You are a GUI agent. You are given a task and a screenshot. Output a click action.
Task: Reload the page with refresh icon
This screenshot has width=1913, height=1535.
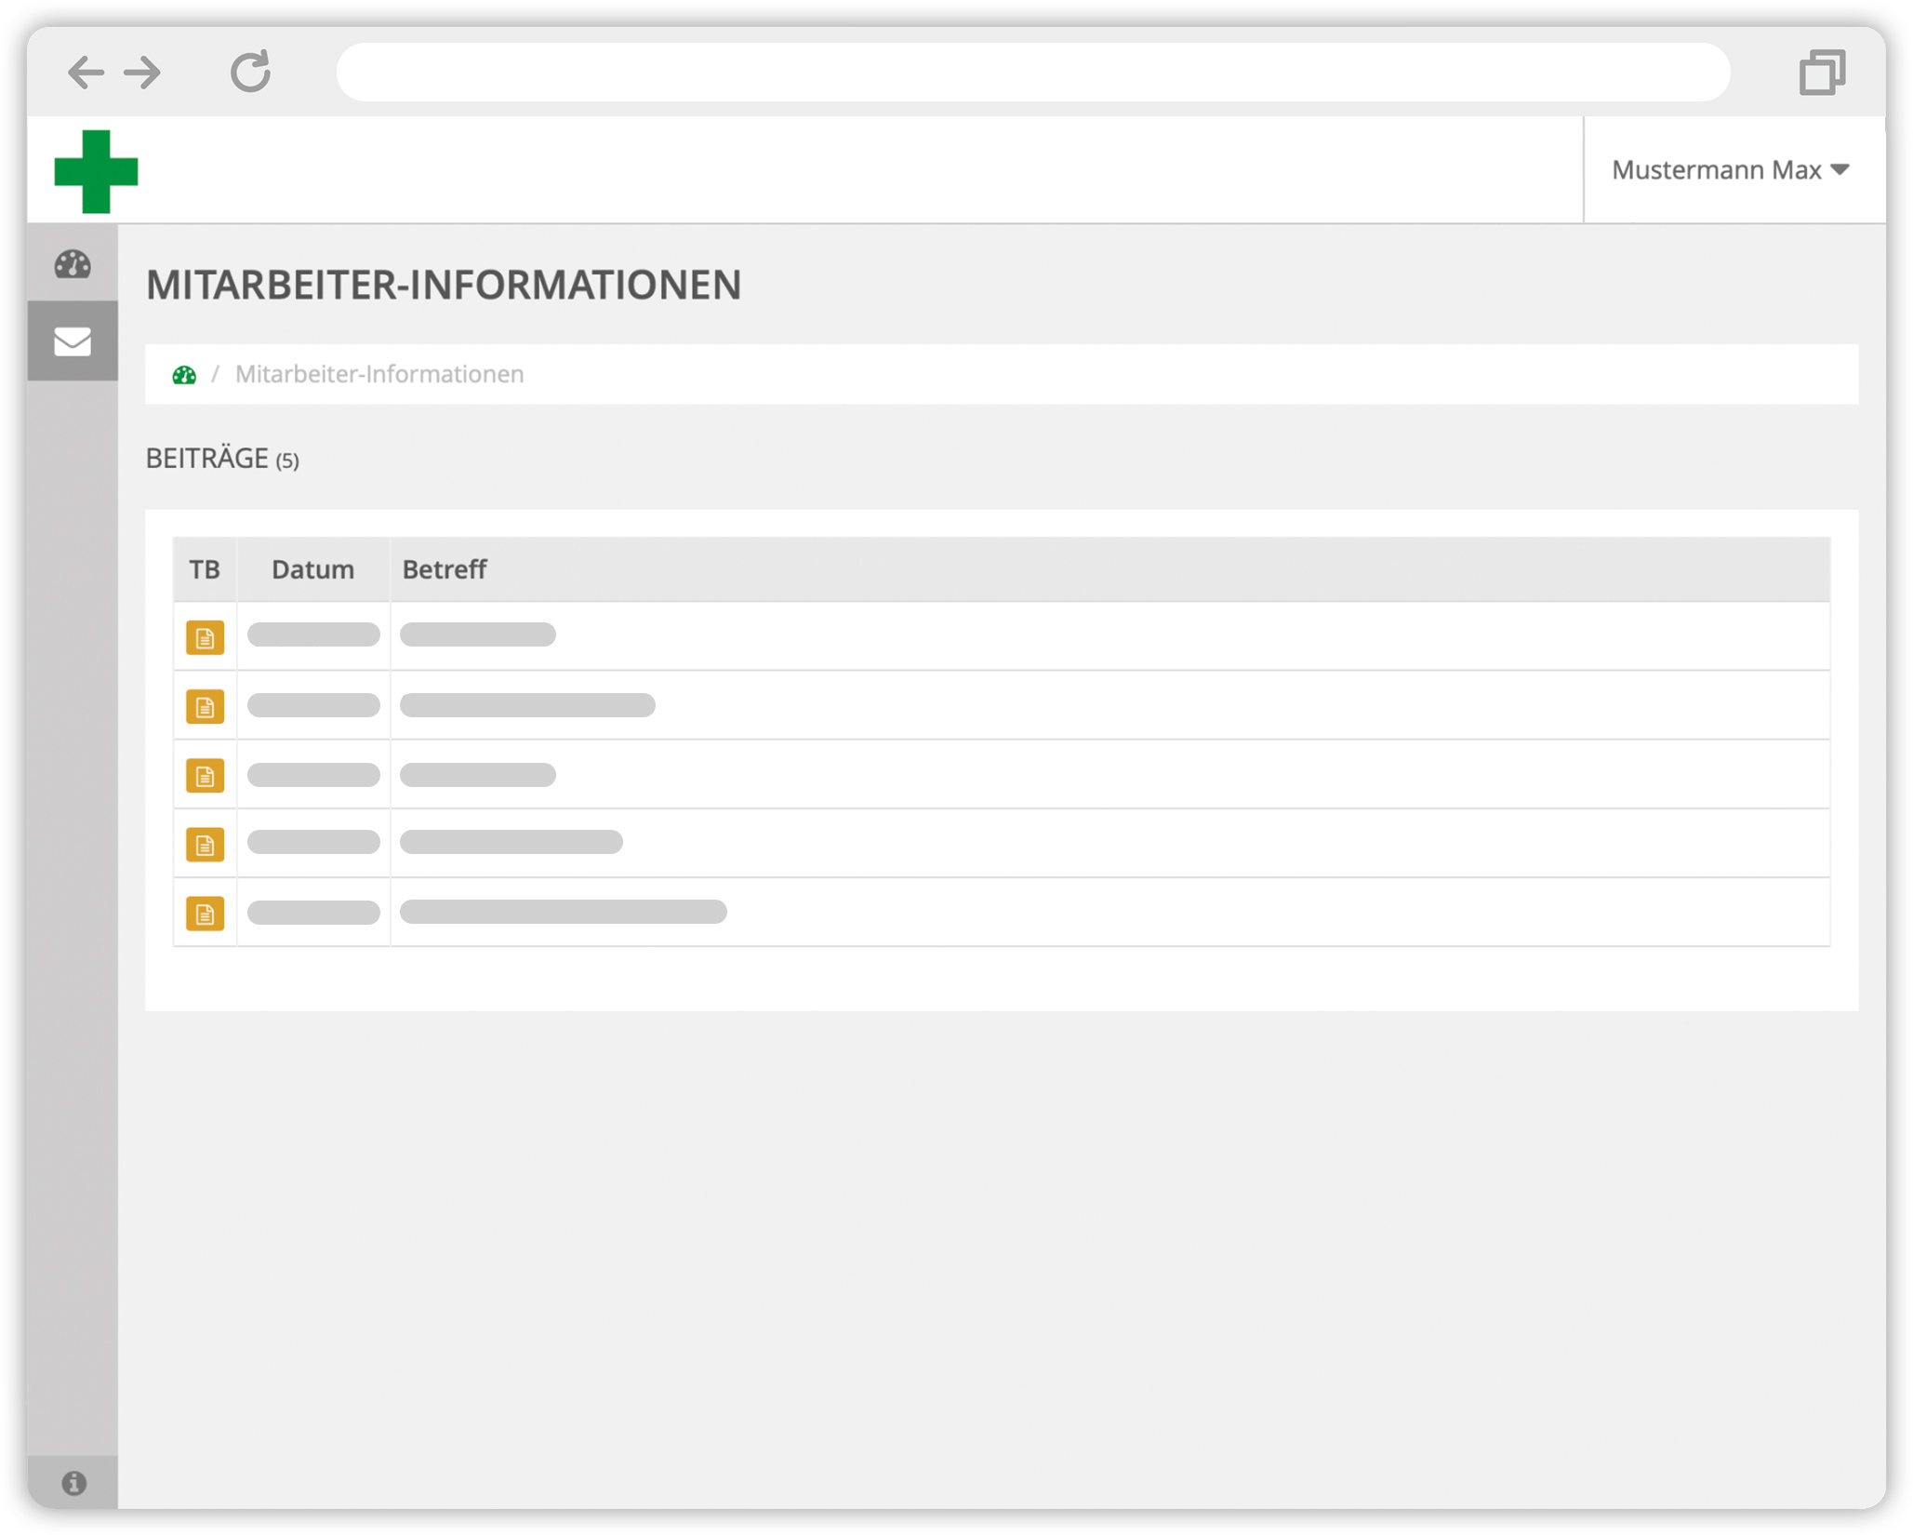(250, 72)
